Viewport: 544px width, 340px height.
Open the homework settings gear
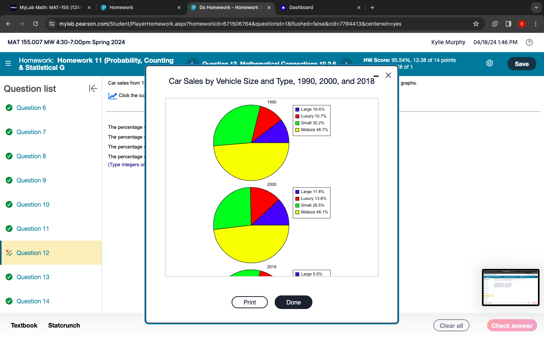pos(490,63)
